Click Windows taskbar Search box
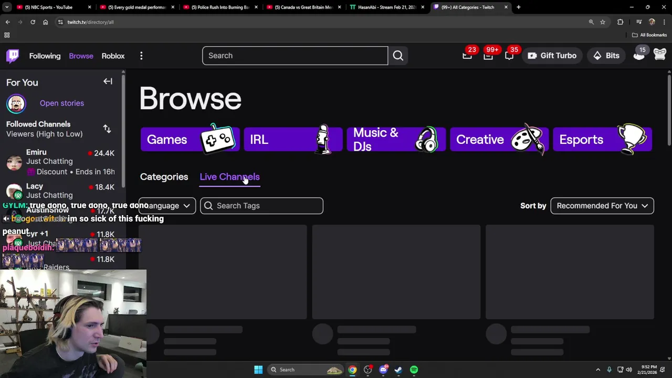Image resolution: width=672 pixels, height=378 pixels. 306,370
